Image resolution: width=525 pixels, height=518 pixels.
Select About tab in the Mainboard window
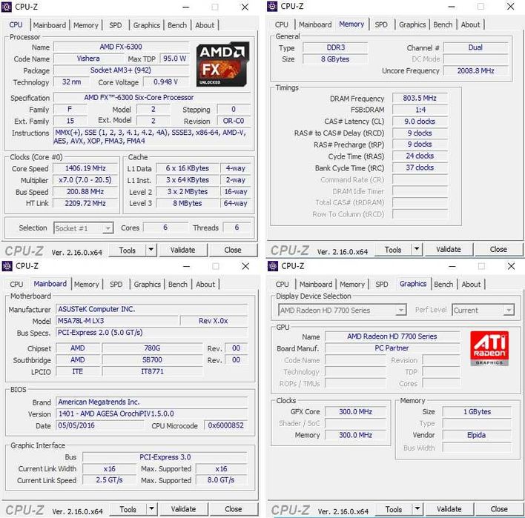[205, 284]
